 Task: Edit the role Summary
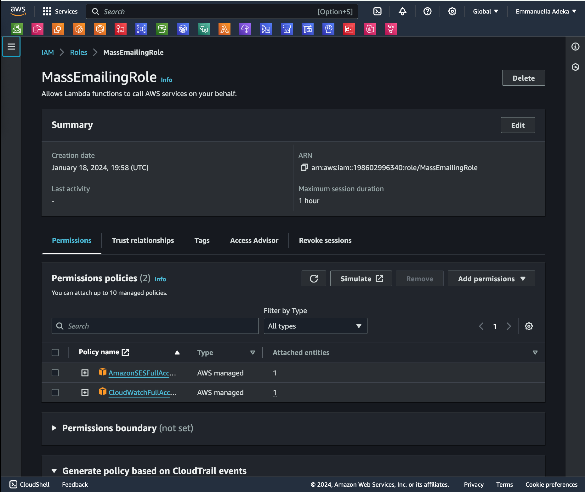coord(518,125)
